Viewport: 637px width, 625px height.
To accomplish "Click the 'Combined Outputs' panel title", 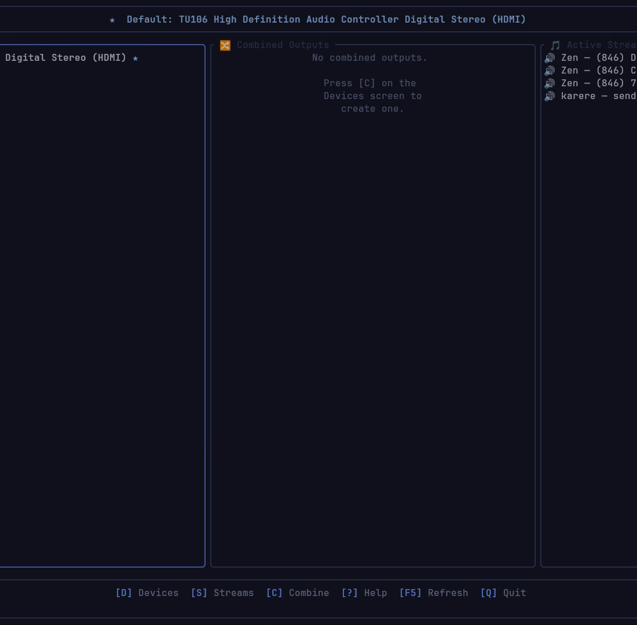I will coord(283,45).
